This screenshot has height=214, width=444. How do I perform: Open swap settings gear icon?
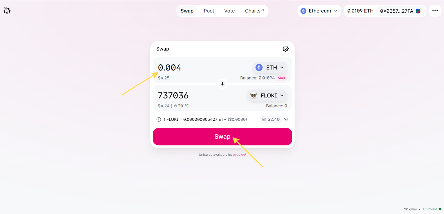(x=286, y=49)
